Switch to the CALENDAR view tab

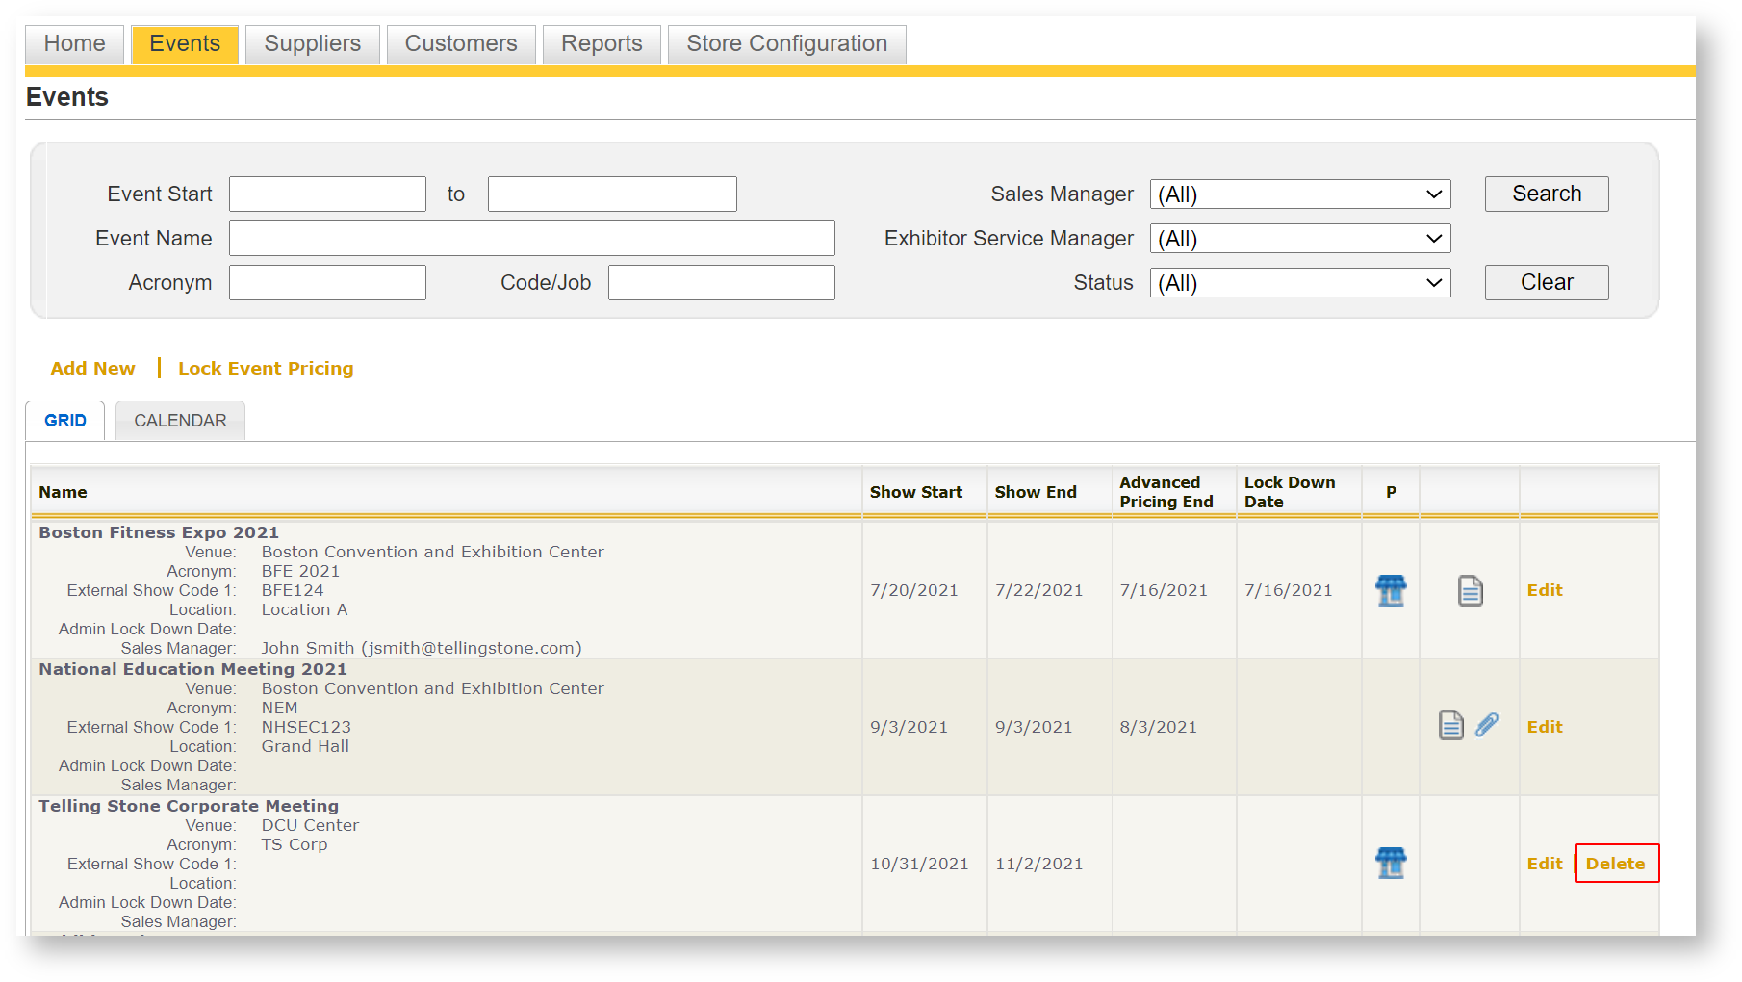click(180, 421)
